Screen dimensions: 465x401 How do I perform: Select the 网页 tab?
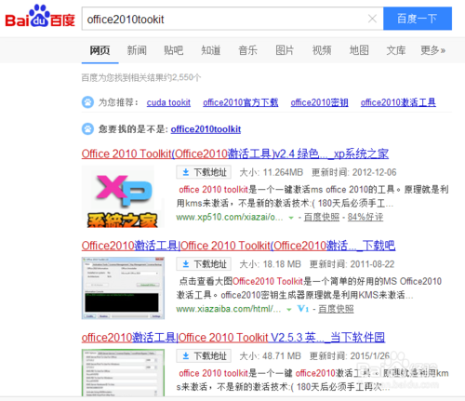point(100,50)
